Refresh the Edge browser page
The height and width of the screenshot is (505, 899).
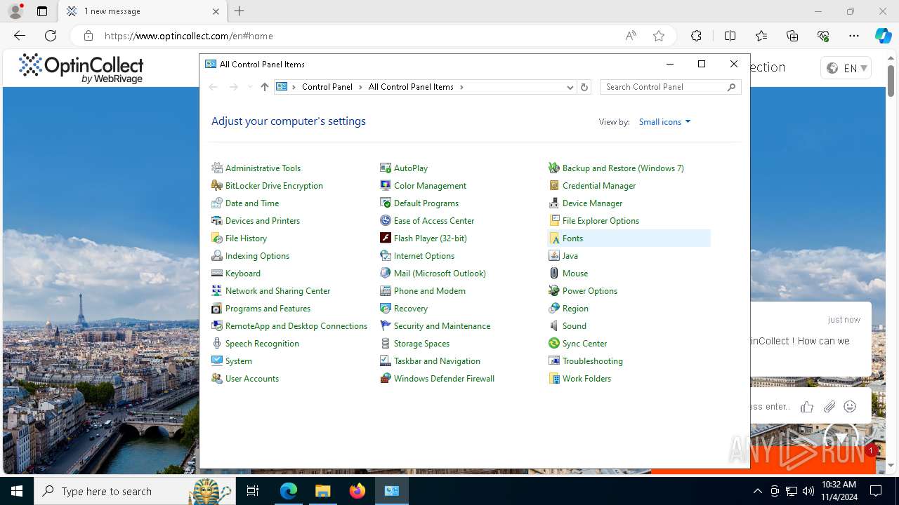51,36
